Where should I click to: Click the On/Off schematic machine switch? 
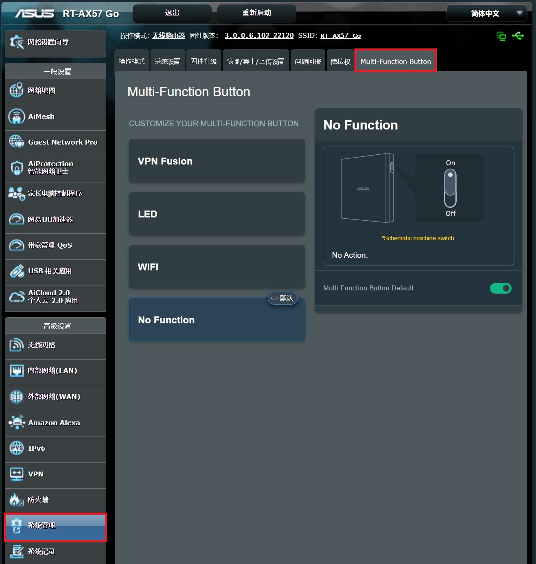pyautogui.click(x=450, y=188)
